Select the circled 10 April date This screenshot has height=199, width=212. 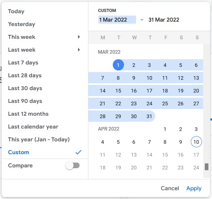coord(196,142)
